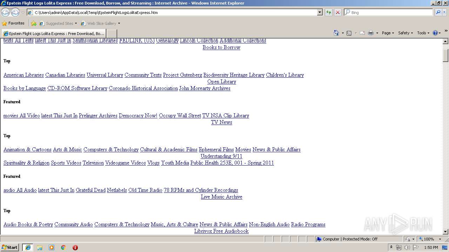Launch Chrome from the taskbar
The image size is (449, 252).
click(x=63, y=247)
